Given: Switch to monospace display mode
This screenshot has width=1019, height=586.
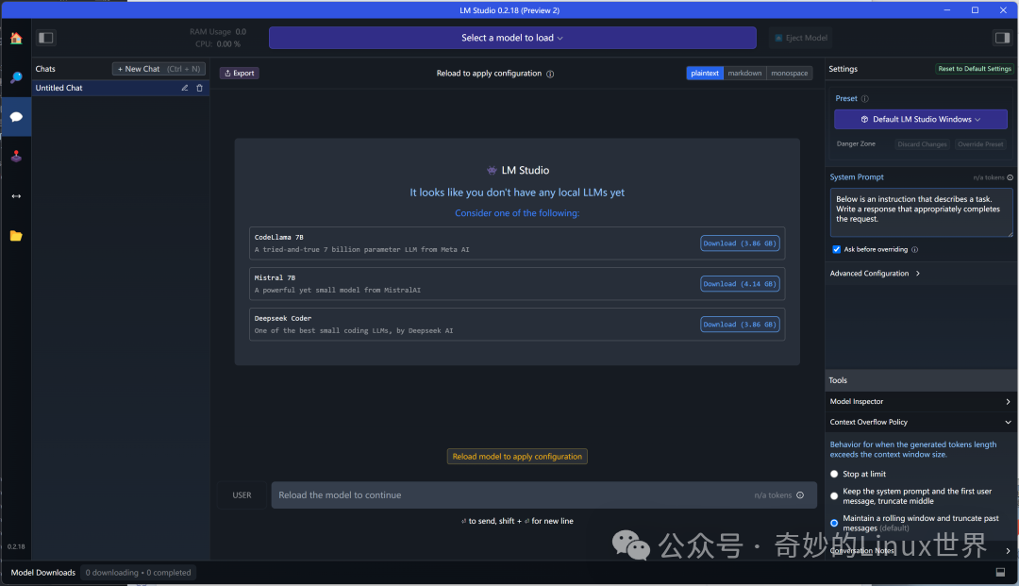Looking at the screenshot, I should (x=790, y=74).
